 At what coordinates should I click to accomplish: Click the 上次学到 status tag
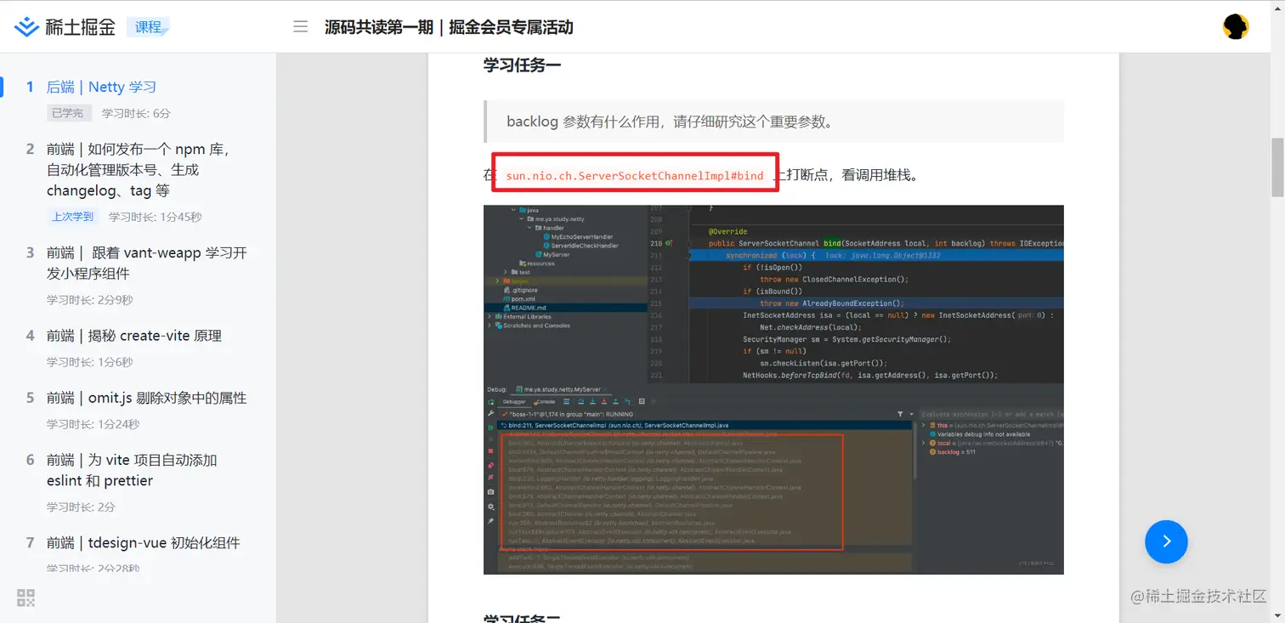(x=72, y=217)
